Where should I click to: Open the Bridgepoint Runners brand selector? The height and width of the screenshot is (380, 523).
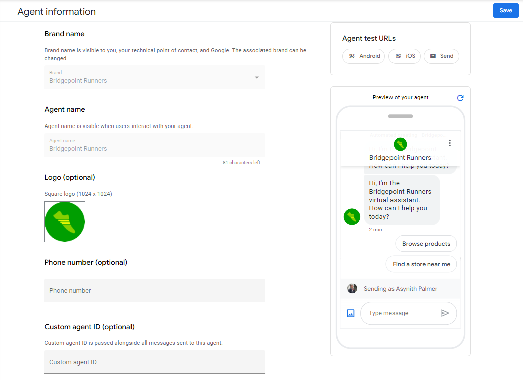pos(151,78)
